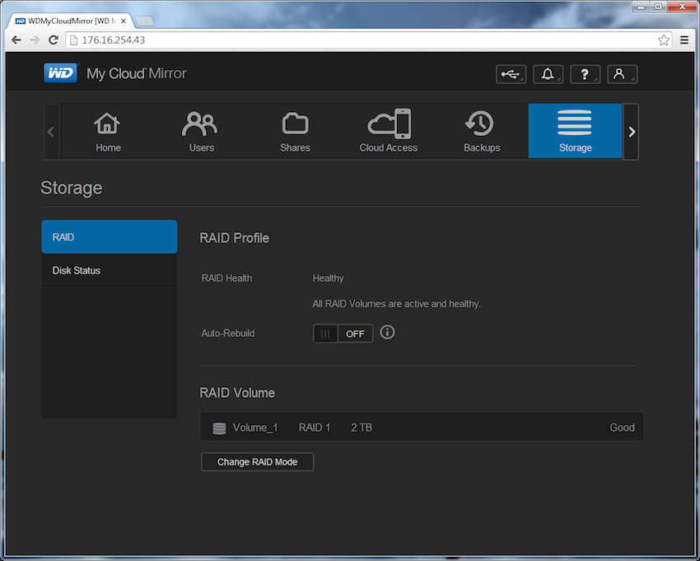Click the 'RAID Health' label
Screen dimensions: 700x561
226,278
